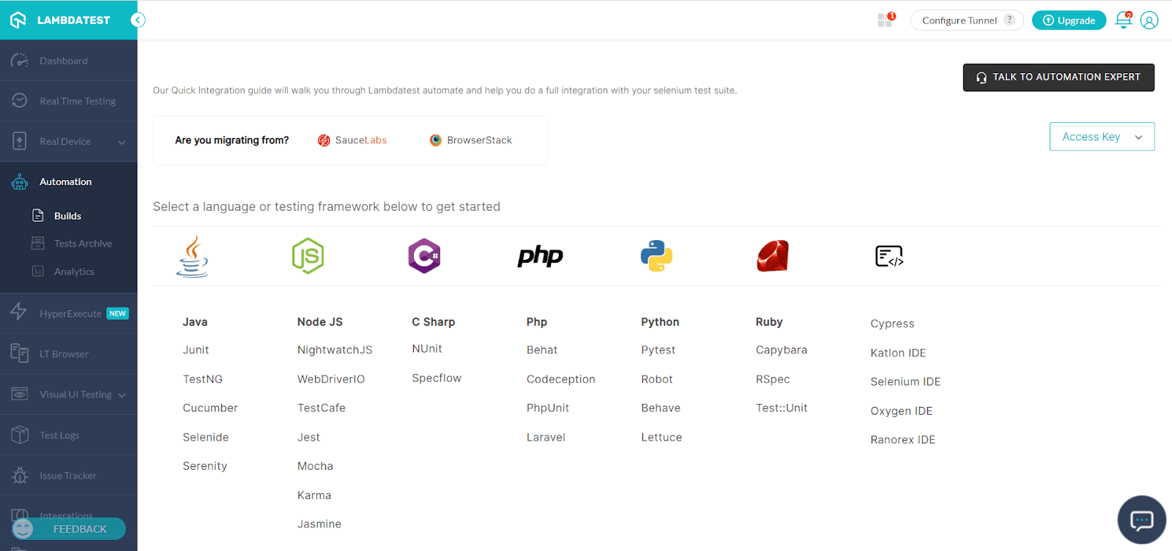The height and width of the screenshot is (551, 1172).
Task: Click the Feedback widget
Action: tap(70, 528)
